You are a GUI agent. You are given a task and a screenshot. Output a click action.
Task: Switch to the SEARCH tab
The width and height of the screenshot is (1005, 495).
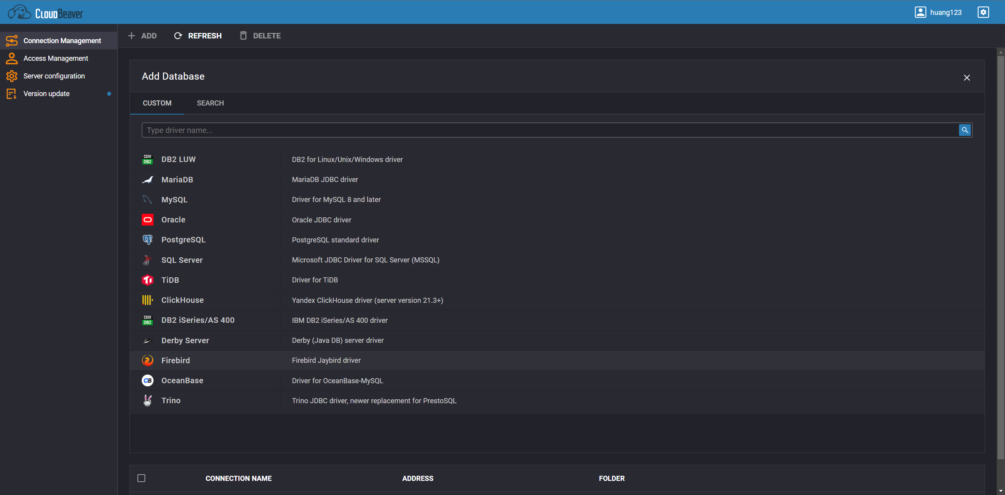(x=210, y=103)
